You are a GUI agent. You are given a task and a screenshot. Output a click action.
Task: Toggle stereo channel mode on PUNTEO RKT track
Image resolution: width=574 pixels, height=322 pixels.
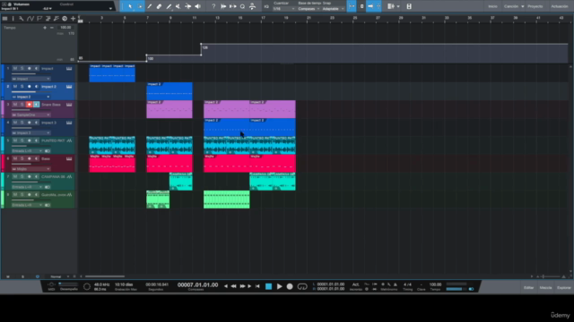[48, 151]
